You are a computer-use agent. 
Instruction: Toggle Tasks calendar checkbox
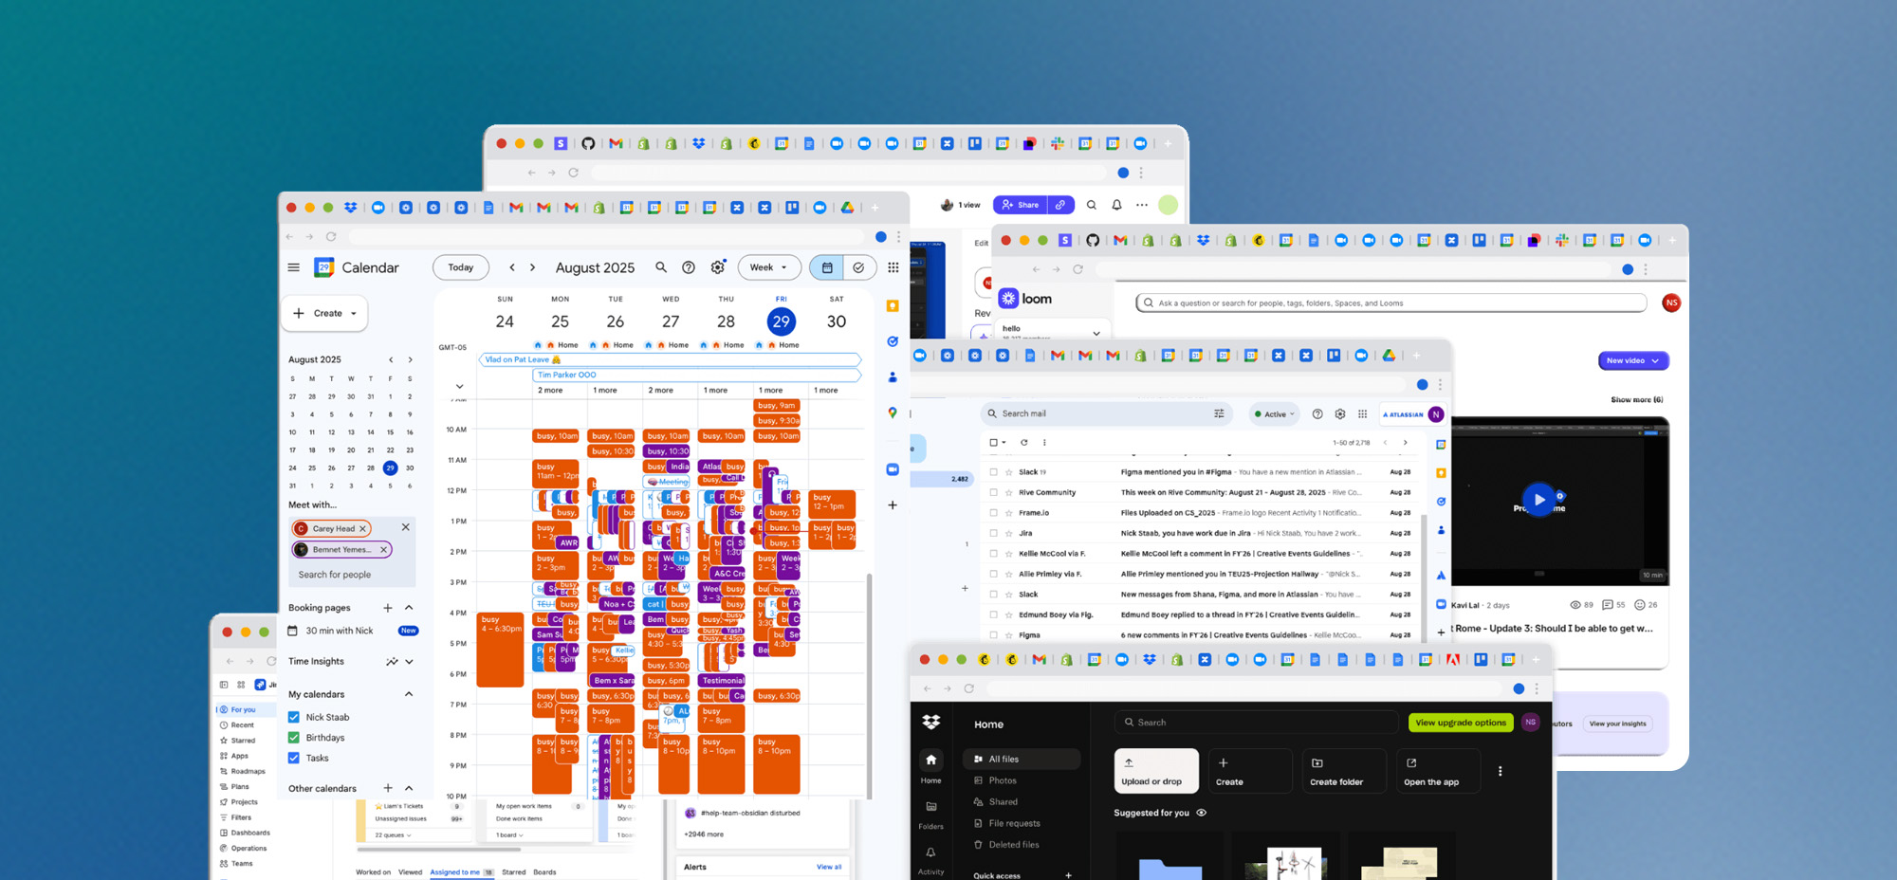pos(294,758)
